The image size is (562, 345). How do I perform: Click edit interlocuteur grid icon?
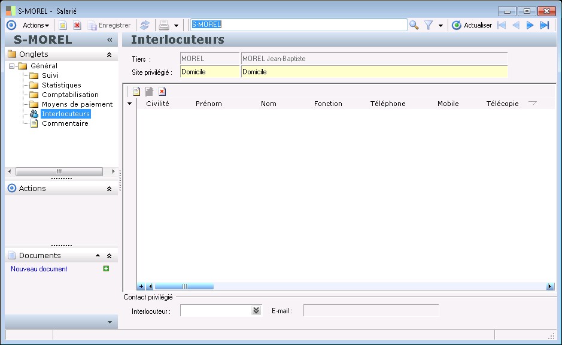[x=149, y=92]
